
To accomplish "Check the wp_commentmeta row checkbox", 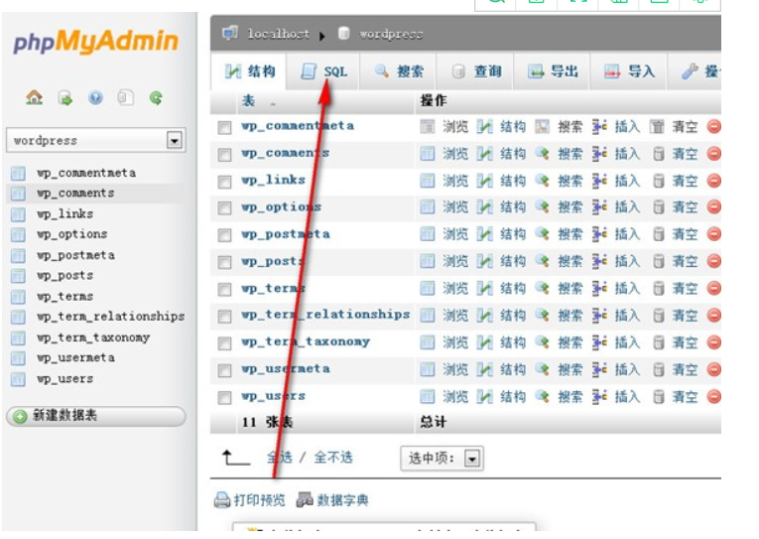I will 224,128.
